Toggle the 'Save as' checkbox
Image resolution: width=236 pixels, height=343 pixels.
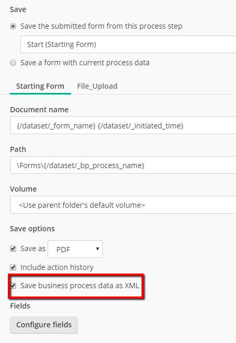click(13, 249)
